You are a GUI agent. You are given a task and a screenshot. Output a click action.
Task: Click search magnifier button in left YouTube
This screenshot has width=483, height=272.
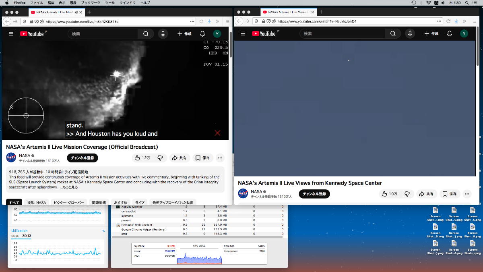146,34
